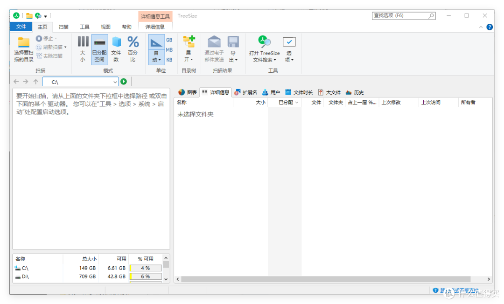Image resolution: width=504 pixels, height=304 pixels.
Task: Switch to the 详细信息 ribbon tab
Action: click(155, 27)
